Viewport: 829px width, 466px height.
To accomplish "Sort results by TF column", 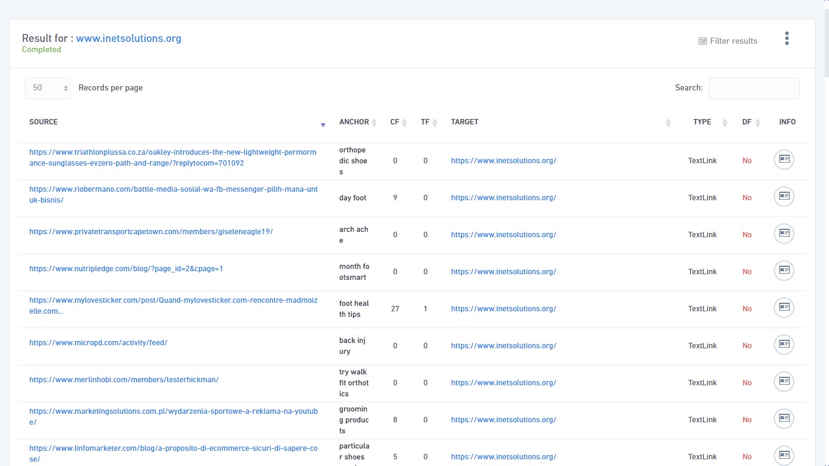I will (425, 122).
